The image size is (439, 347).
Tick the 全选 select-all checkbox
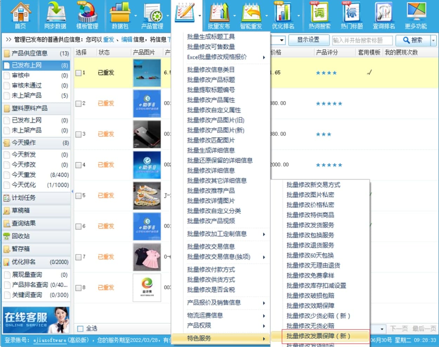point(80,329)
